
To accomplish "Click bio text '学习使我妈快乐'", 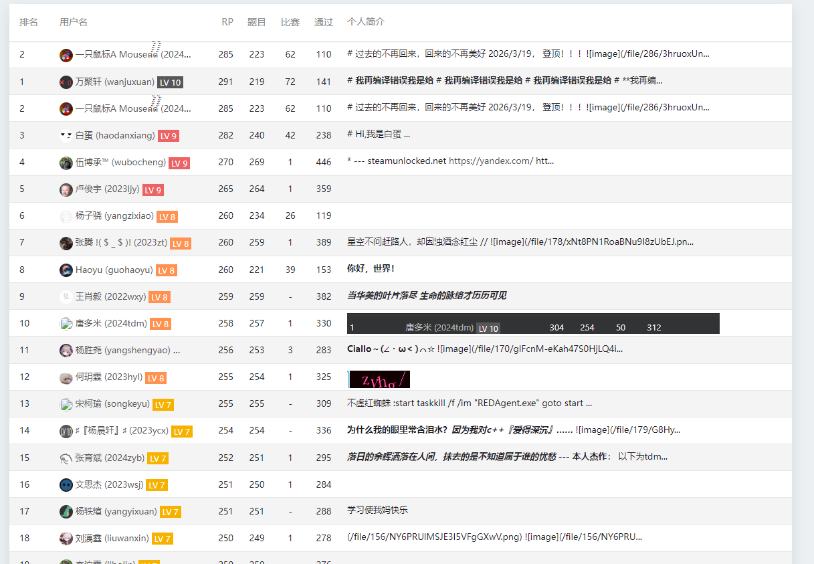I will (x=378, y=510).
